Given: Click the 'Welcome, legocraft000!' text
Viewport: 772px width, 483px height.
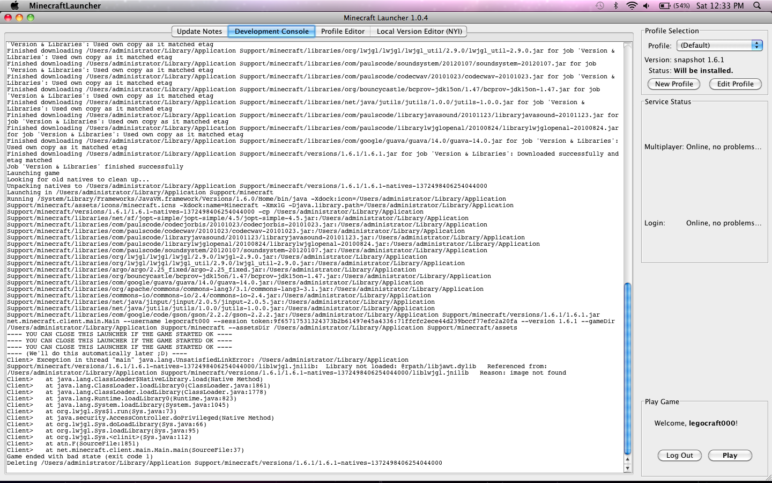Looking at the screenshot, I should pyautogui.click(x=696, y=423).
